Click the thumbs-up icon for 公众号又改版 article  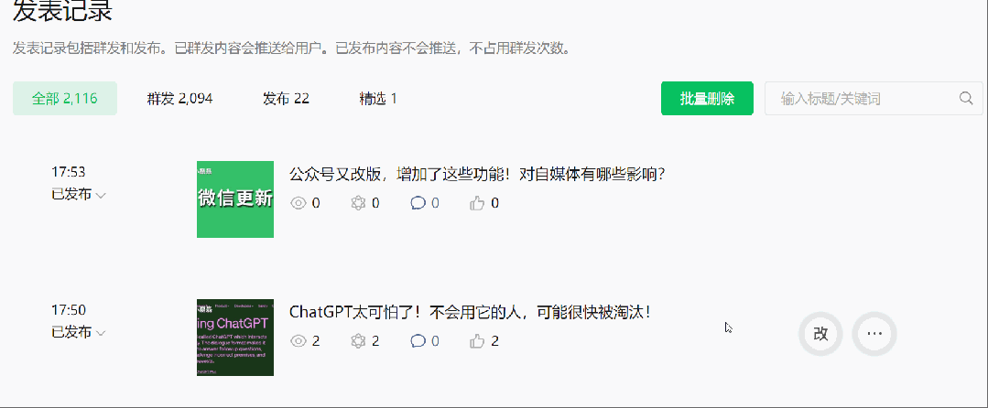point(477,203)
